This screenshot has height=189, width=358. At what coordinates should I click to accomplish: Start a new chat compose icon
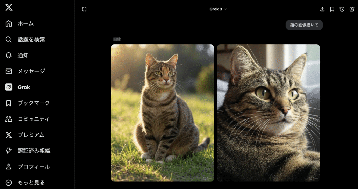(x=352, y=9)
